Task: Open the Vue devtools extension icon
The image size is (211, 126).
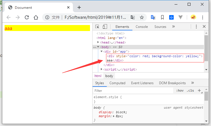Action: coord(181,17)
